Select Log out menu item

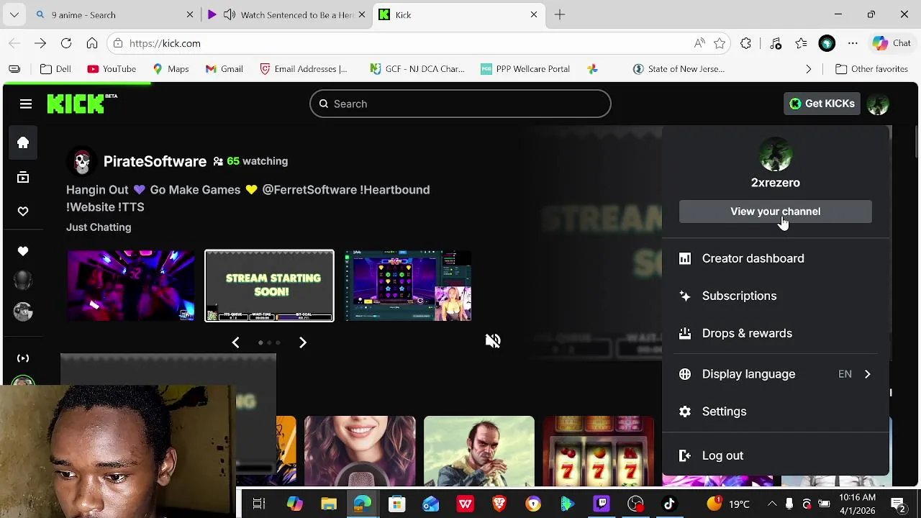tap(775, 455)
